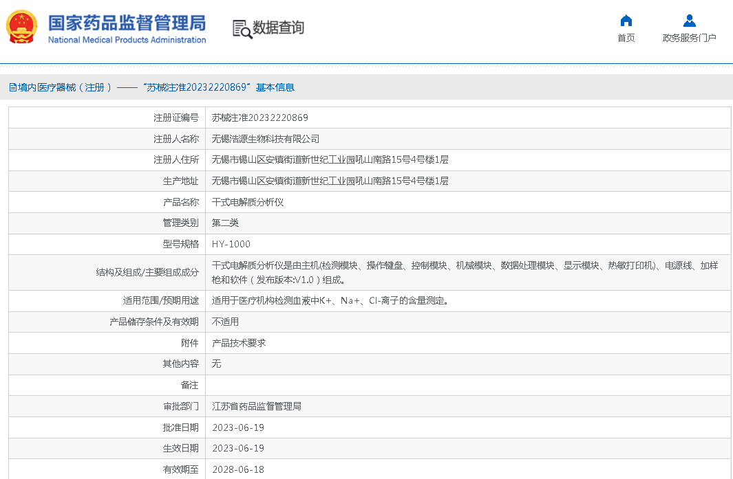Click the 2028-06-18 expiry date value

coord(237,469)
